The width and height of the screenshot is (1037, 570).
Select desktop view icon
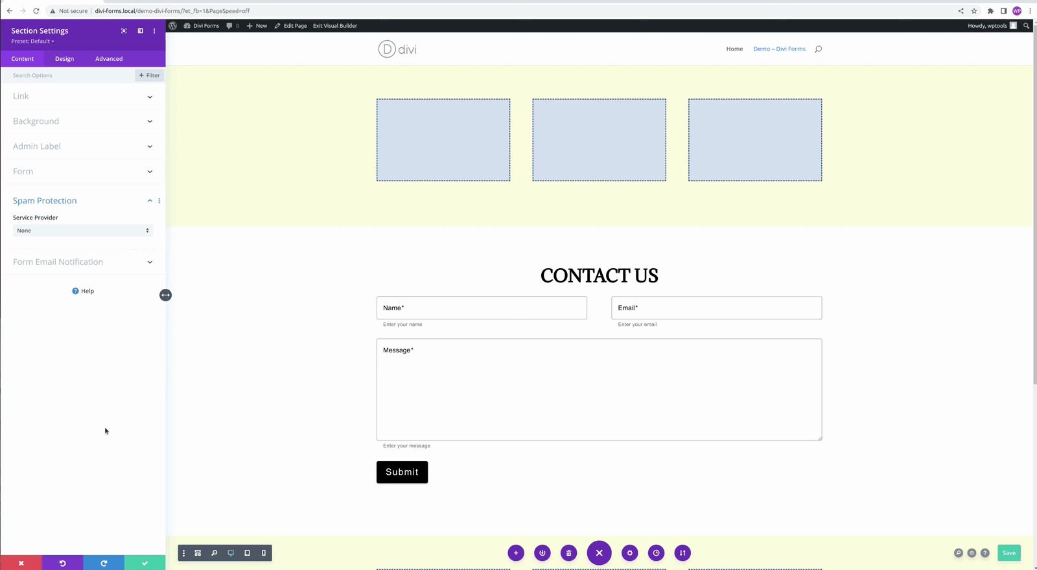231,553
